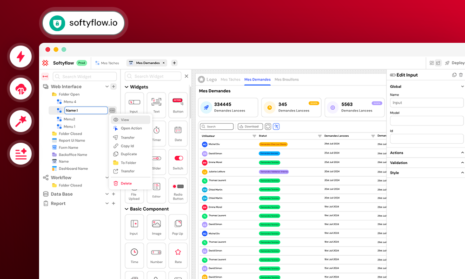465x279 pixels.
Task: Click the Name input field in Edit Input
Action: click(x=426, y=103)
